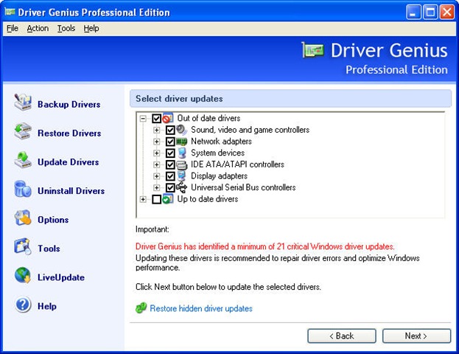Expand Universal Serial Bus controllers node

pos(157,187)
